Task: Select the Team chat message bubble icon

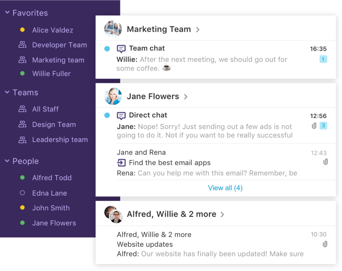Action: pyautogui.click(x=120, y=48)
